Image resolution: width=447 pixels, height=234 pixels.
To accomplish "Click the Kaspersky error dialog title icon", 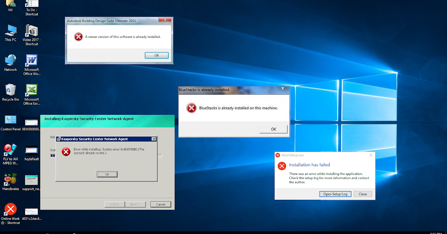I will pyautogui.click(x=59, y=139).
